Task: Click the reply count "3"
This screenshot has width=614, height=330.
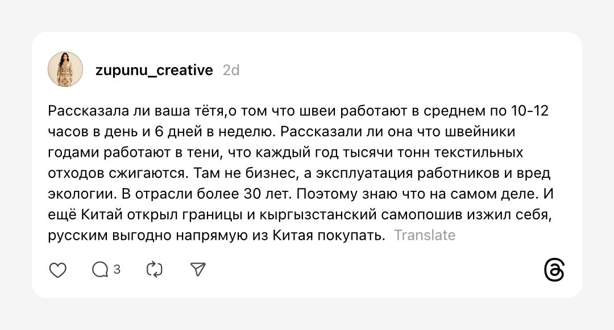Action: tap(117, 269)
